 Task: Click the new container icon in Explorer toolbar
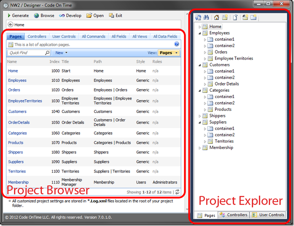coord(253,17)
